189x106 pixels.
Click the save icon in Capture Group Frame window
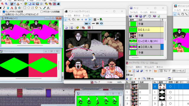(x=138, y=71)
